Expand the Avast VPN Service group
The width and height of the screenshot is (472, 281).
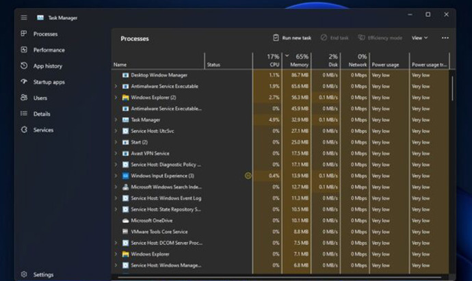pyautogui.click(x=116, y=153)
